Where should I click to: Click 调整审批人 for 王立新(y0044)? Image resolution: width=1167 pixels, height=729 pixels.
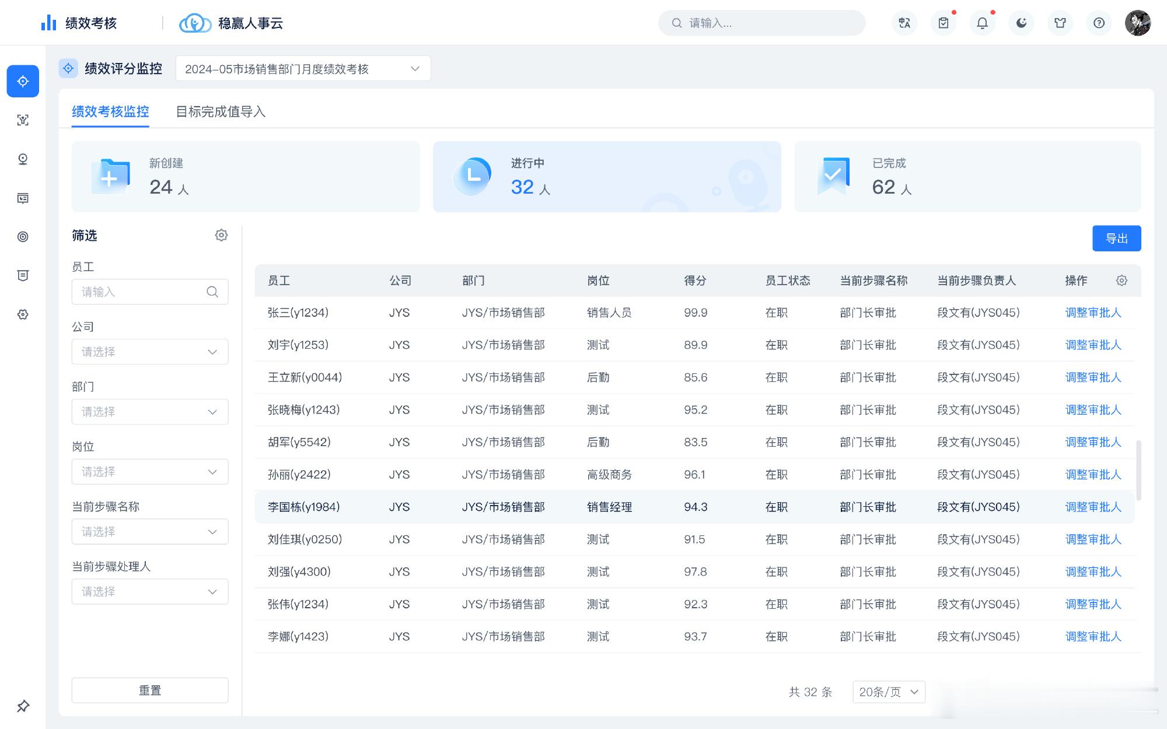1093,377
